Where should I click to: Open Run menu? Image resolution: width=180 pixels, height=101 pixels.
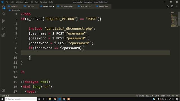tap(37, 2)
